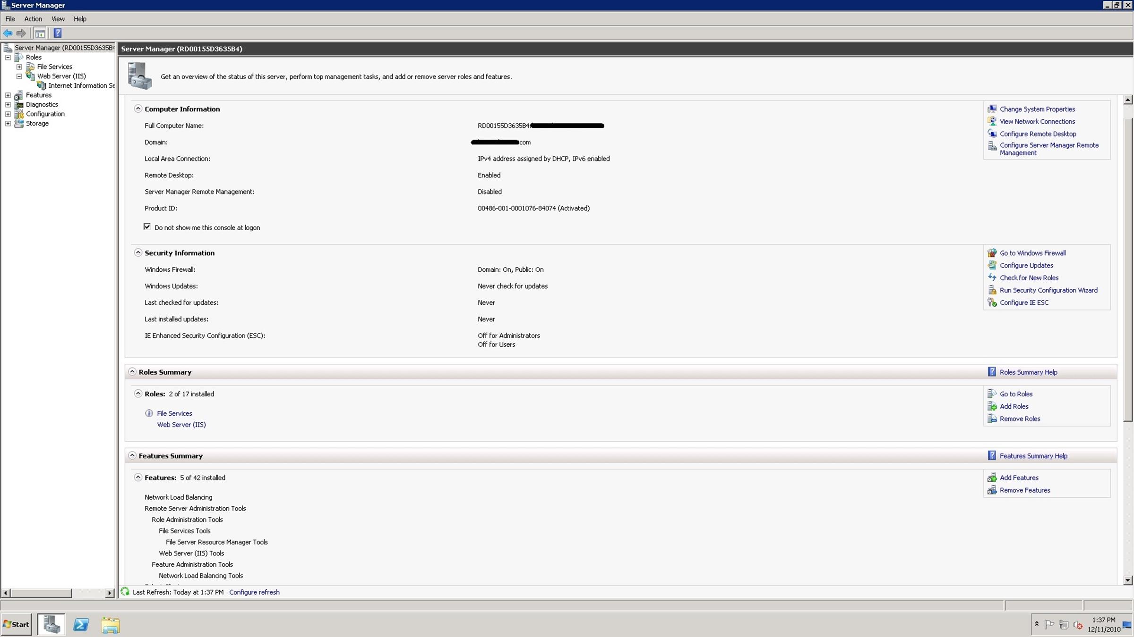Click Configure Server Manager Remote Management link
Image resolution: width=1134 pixels, height=637 pixels.
pos(1049,149)
